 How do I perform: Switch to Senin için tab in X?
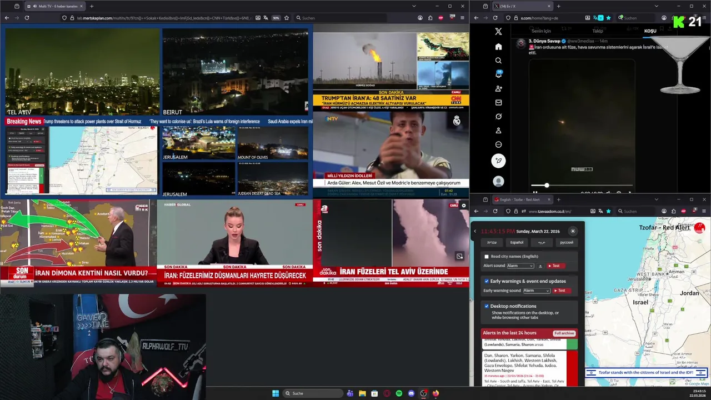tap(541, 31)
